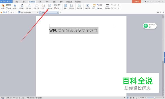The image size is (165, 99).
Task: Switch to the Developer Tools (开发工具) tab
Action: [x=69, y=2]
